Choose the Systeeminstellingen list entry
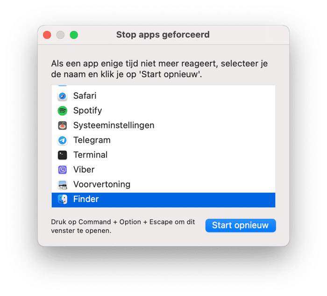The width and height of the screenshot is (327, 296). (163, 125)
